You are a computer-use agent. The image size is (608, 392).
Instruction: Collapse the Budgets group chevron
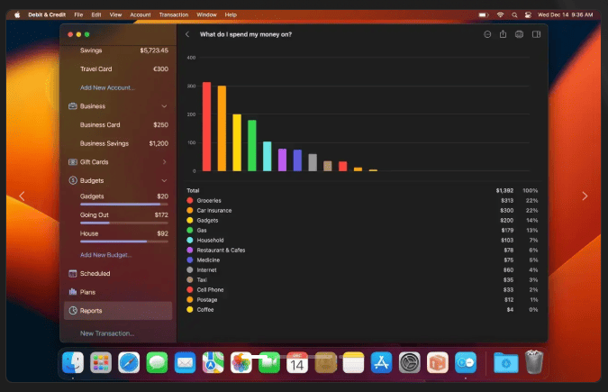[x=165, y=180]
